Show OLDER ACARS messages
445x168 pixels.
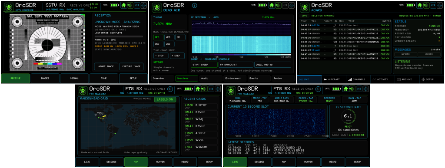click(x=429, y=54)
